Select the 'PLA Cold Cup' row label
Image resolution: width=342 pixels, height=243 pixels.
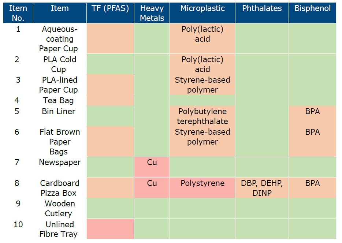59,64
